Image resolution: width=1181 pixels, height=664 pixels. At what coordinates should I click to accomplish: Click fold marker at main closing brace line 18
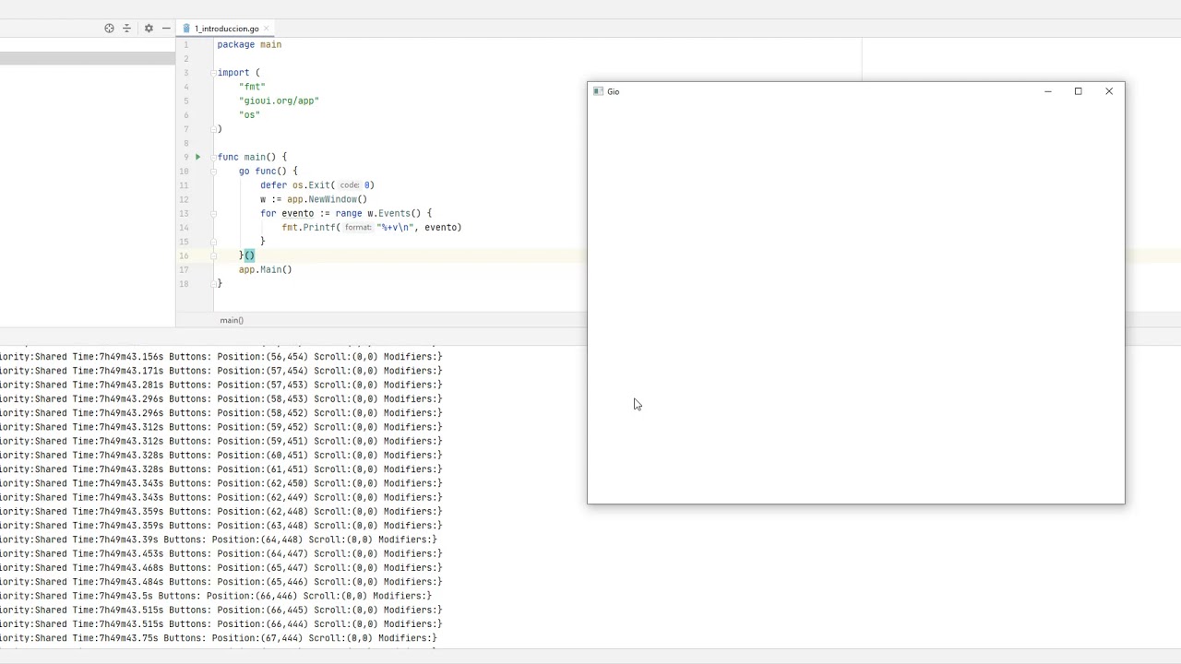click(213, 283)
